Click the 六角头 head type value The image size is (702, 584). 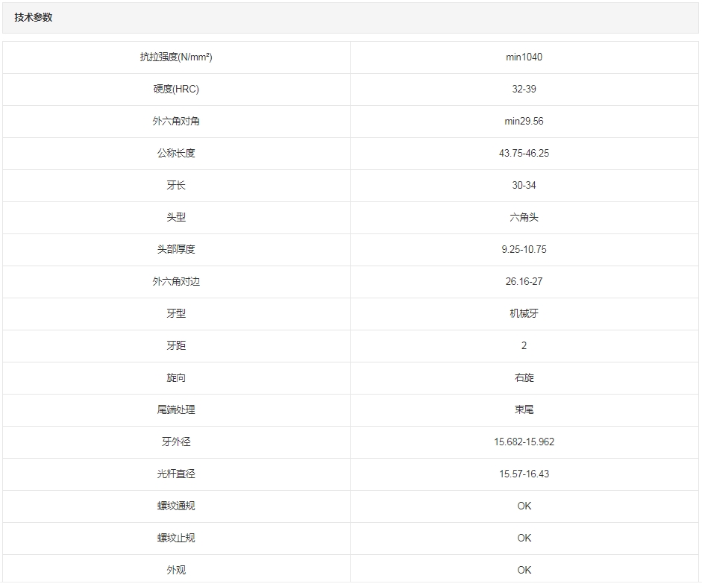(524, 217)
